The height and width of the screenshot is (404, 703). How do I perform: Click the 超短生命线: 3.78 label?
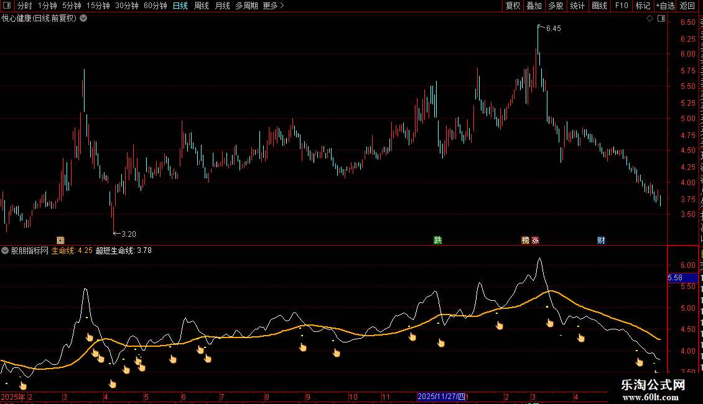[124, 250]
